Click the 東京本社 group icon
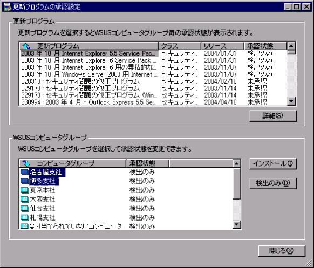This screenshot has width=314, height=268. (x=24, y=190)
